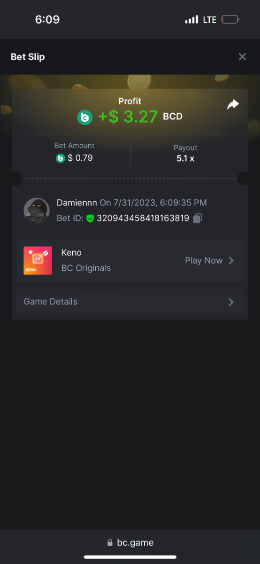Tap the BC Originals provider label

[86, 268]
